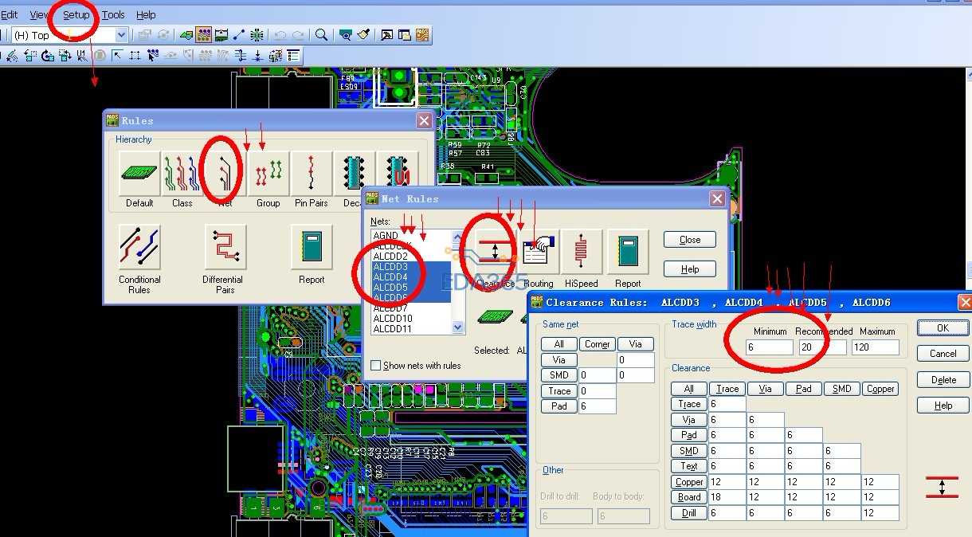Click Board row button in Clearance
The height and width of the screenshot is (537, 972).
pyautogui.click(x=689, y=497)
